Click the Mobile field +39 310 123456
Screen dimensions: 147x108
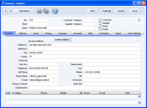[x=112, y=72]
